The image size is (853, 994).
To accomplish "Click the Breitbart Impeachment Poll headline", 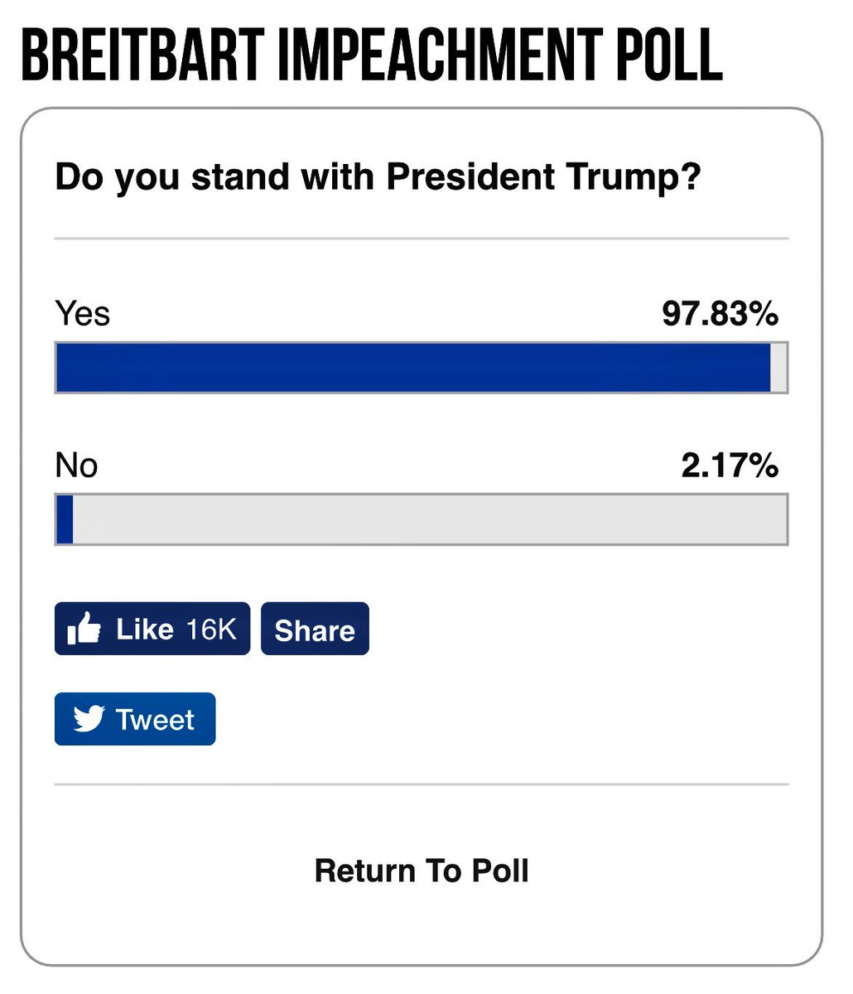I will (371, 55).
